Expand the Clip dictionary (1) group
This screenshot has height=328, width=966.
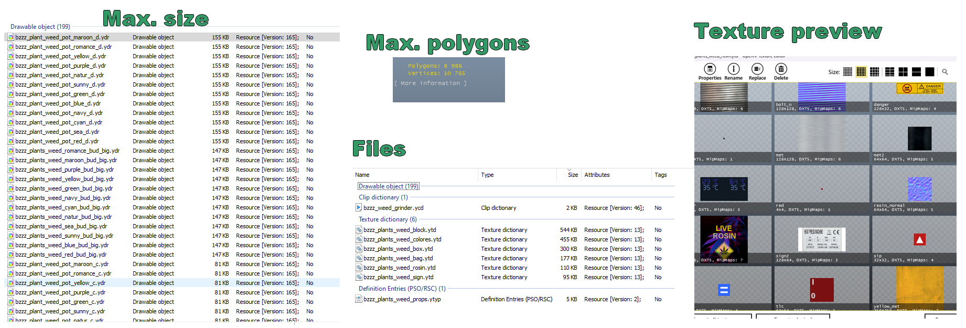coord(383,197)
